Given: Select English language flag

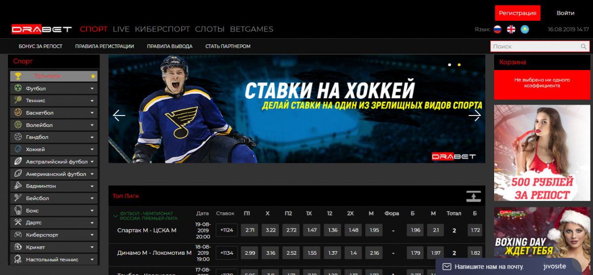Looking at the screenshot, I should (511, 30).
